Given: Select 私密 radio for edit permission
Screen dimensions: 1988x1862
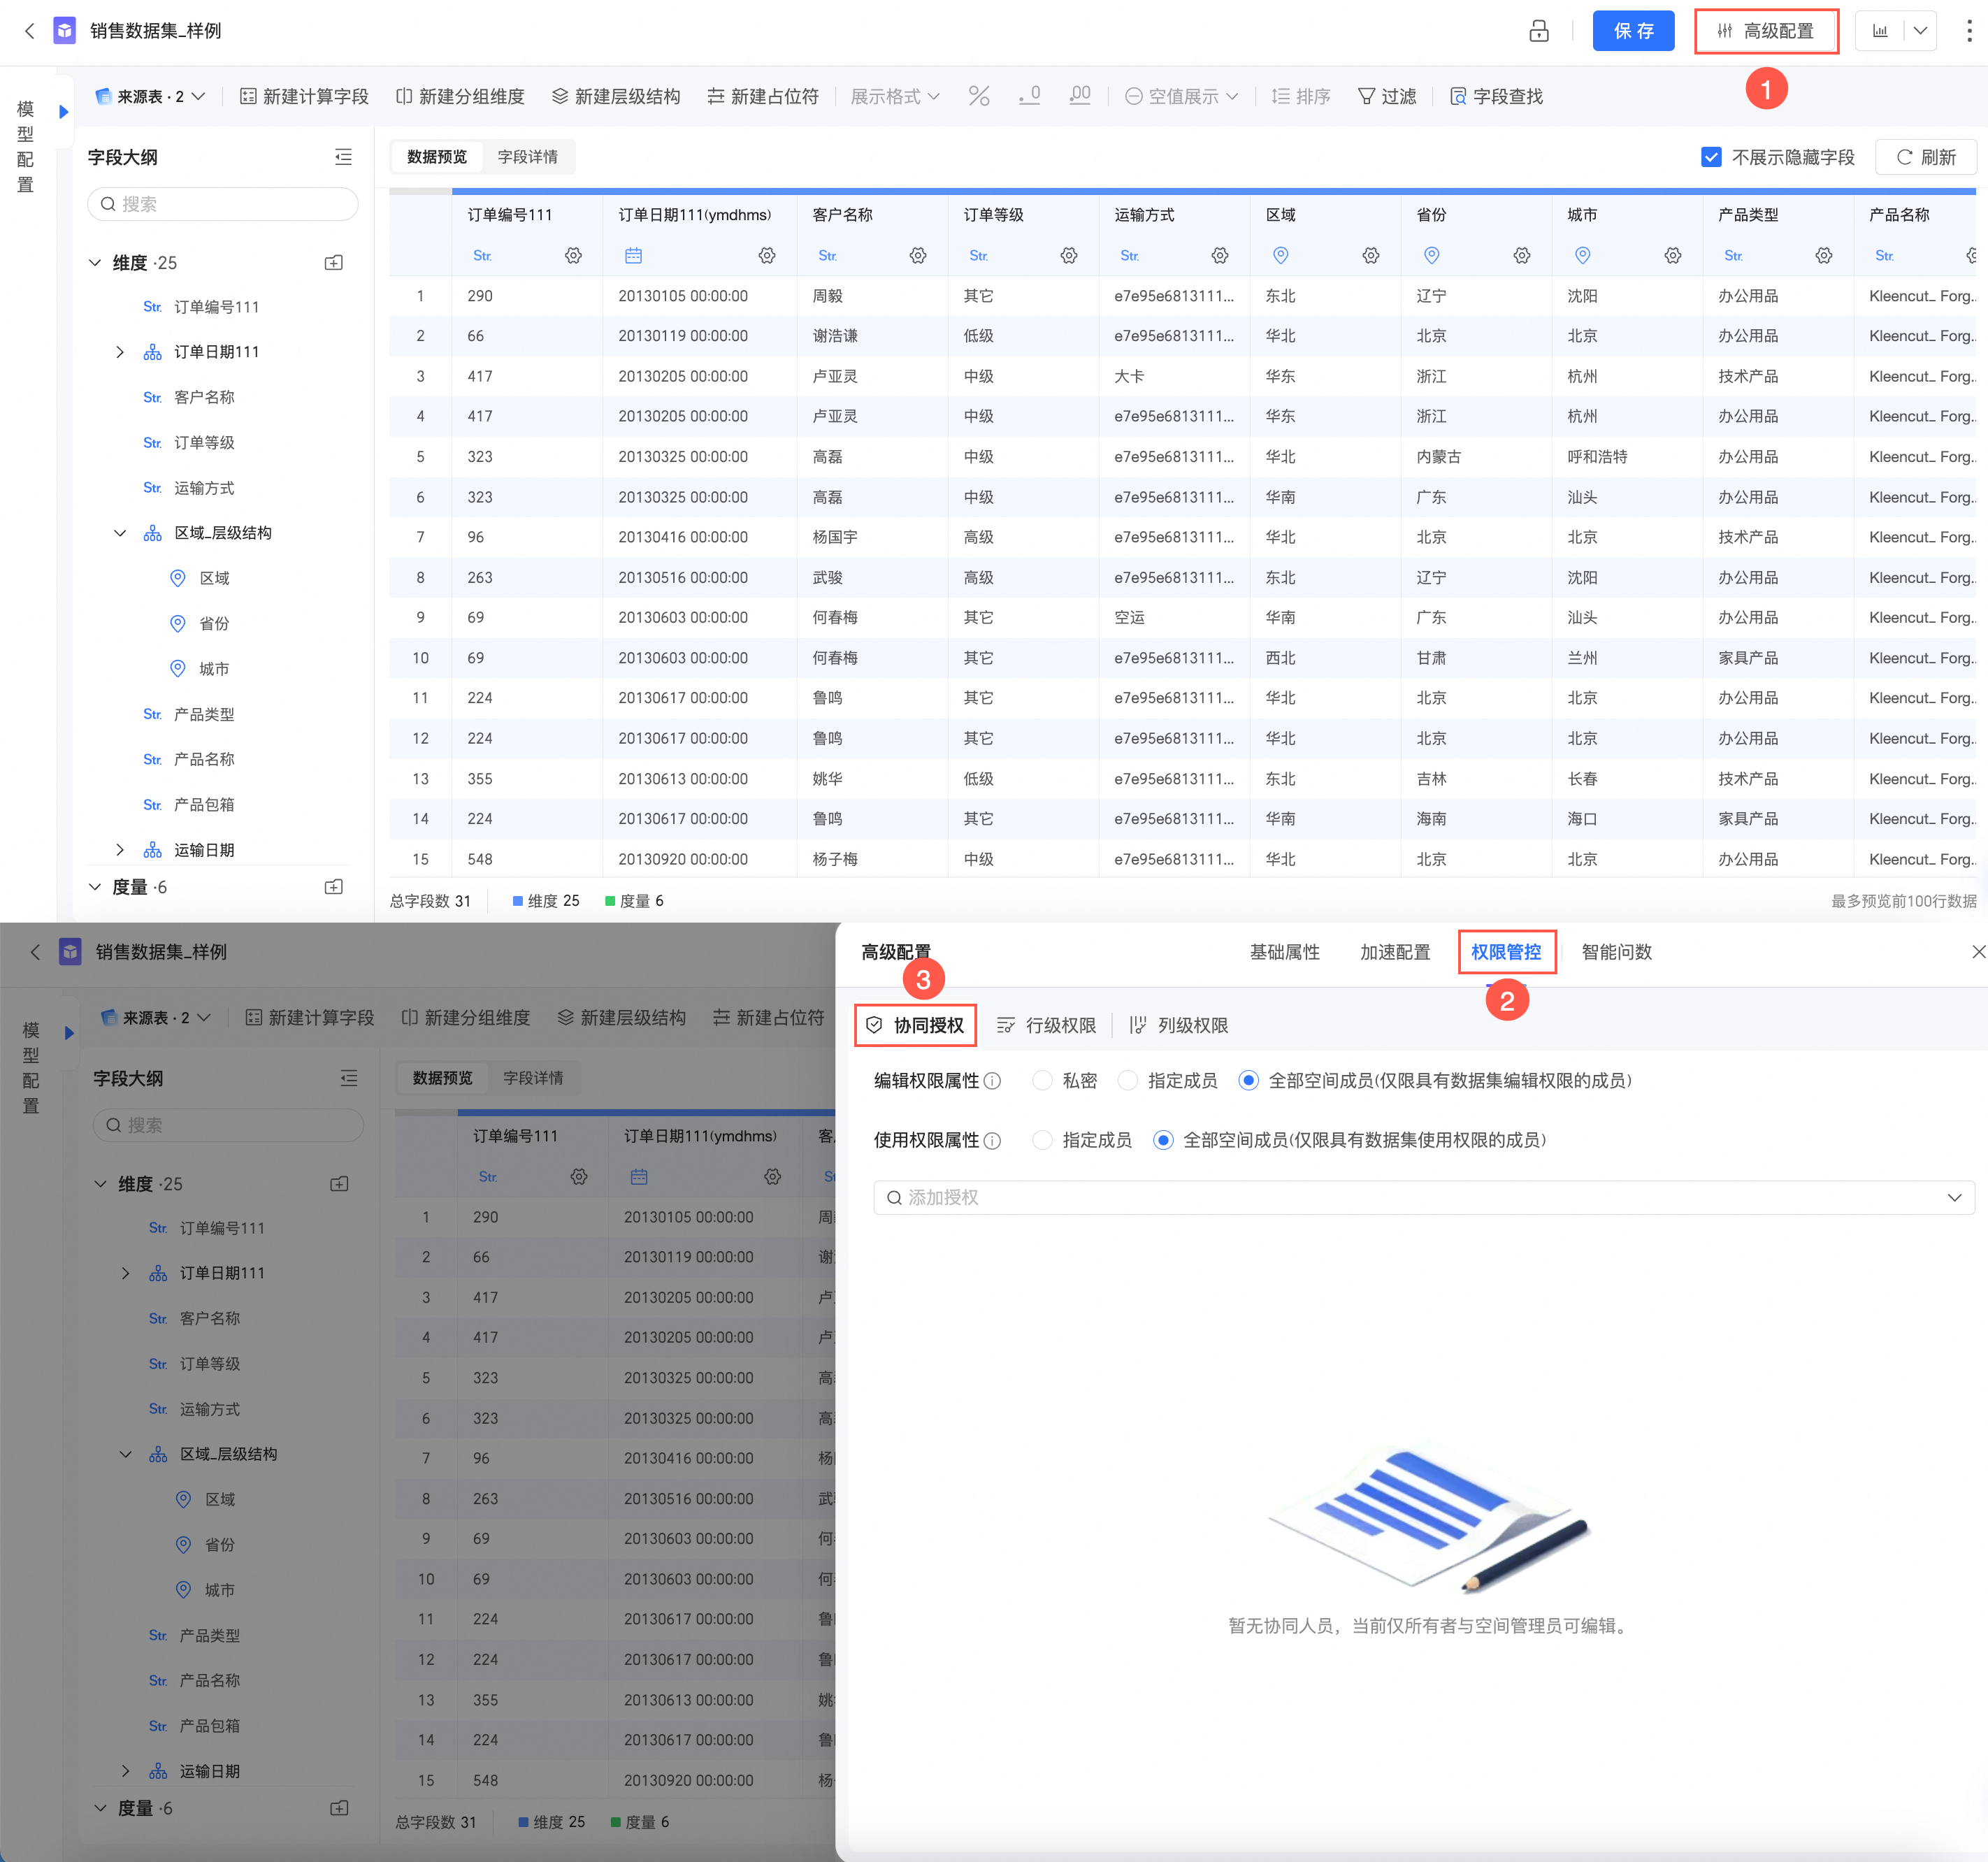Looking at the screenshot, I should pos(1042,1081).
